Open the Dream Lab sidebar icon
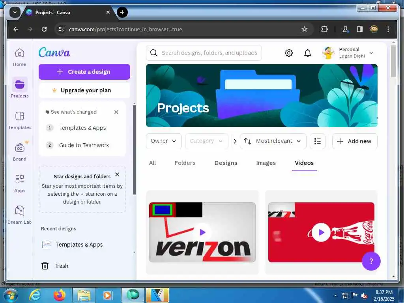The height and width of the screenshot is (303, 404). (20, 211)
